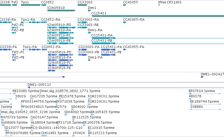Open the CG43055 gene label

(131, 2)
